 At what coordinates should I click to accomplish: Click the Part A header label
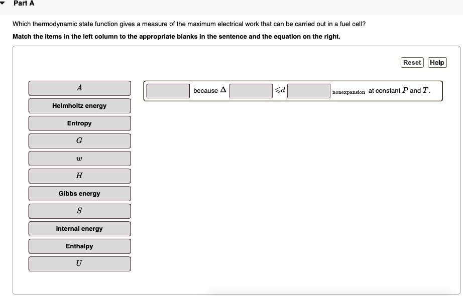click(x=23, y=4)
